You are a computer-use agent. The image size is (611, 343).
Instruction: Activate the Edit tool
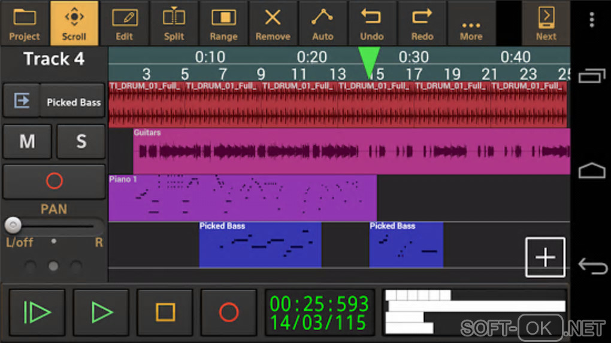click(x=125, y=23)
